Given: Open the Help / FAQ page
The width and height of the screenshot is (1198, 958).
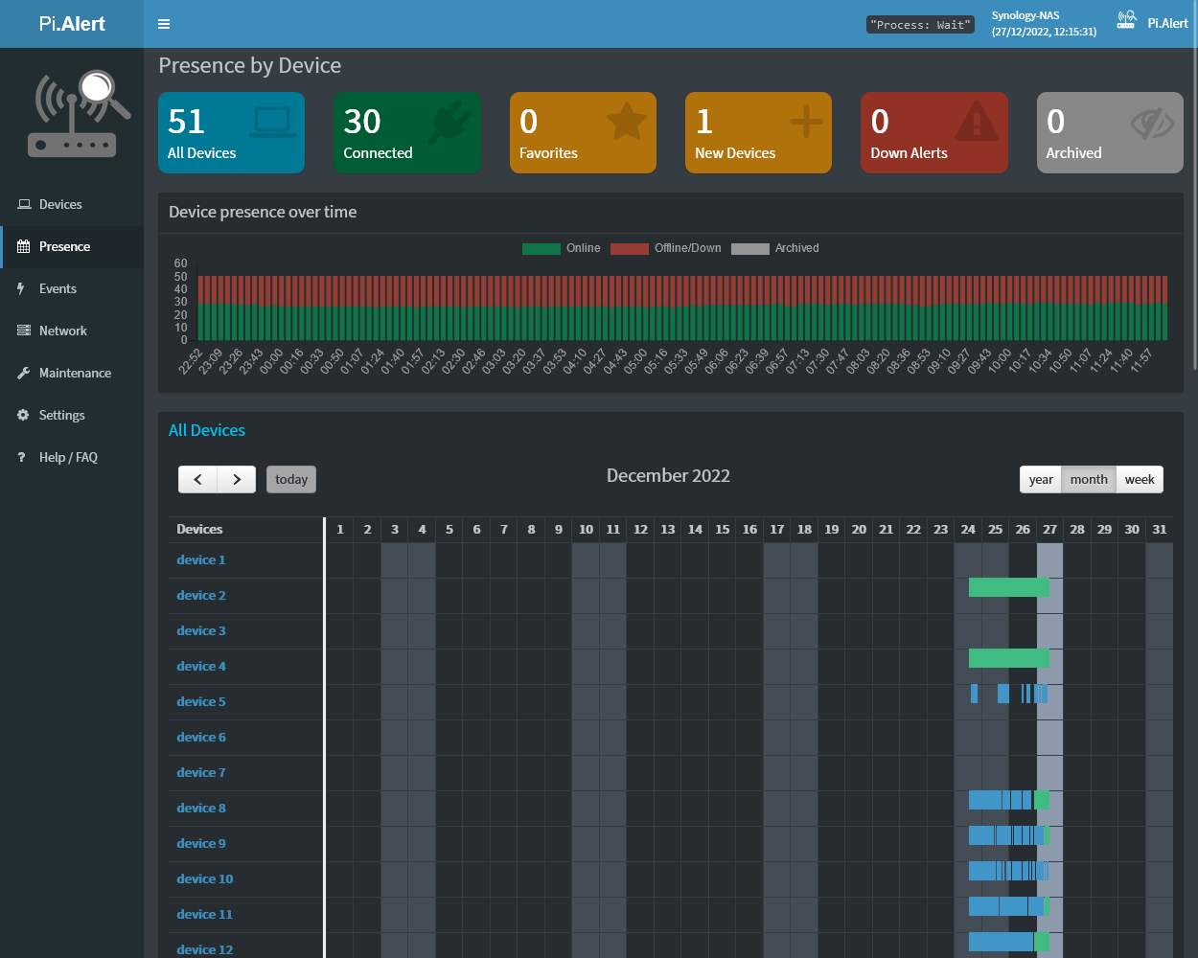Looking at the screenshot, I should click(x=68, y=457).
